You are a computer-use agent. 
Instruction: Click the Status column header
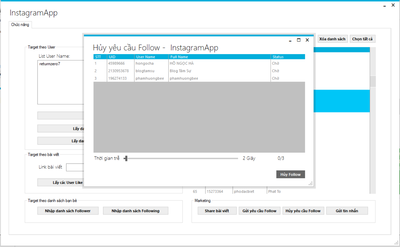[288, 57]
